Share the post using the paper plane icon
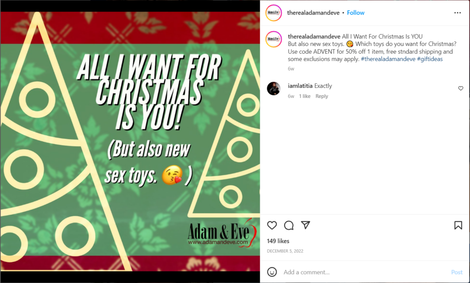 (305, 226)
